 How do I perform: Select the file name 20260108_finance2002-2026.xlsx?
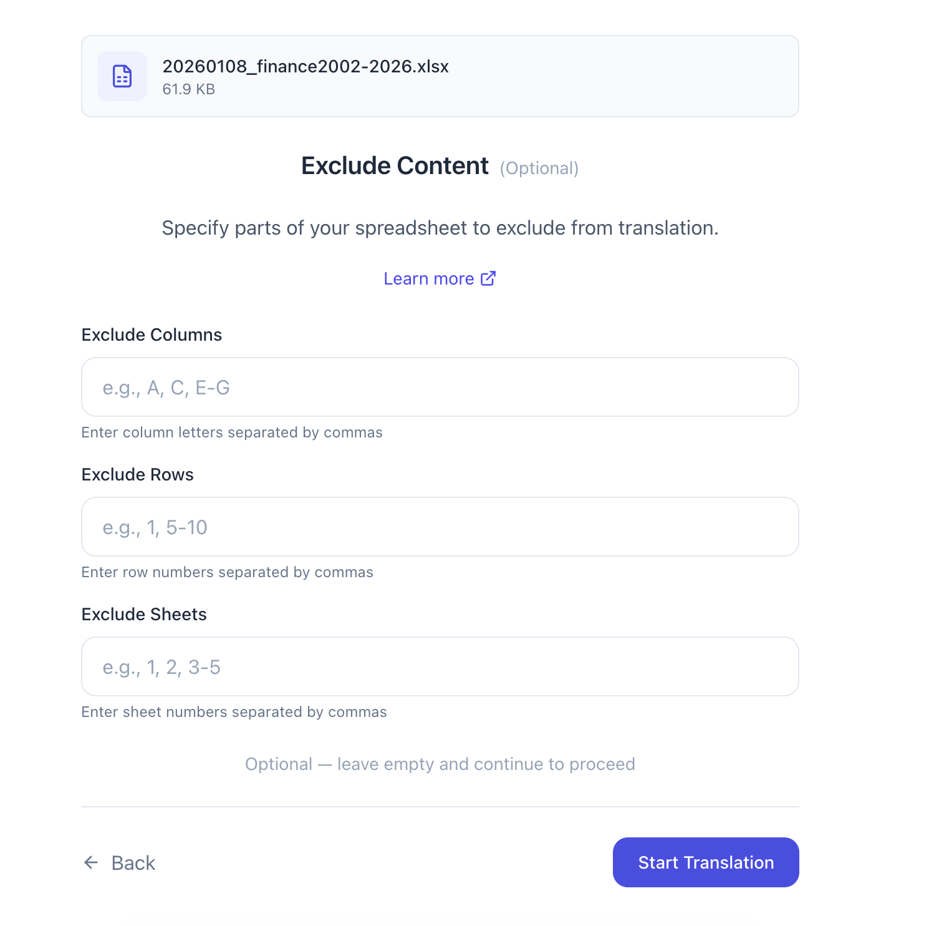[x=306, y=67]
